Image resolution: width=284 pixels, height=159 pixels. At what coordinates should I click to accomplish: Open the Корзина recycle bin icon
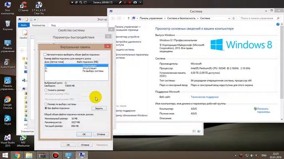(x=8, y=25)
